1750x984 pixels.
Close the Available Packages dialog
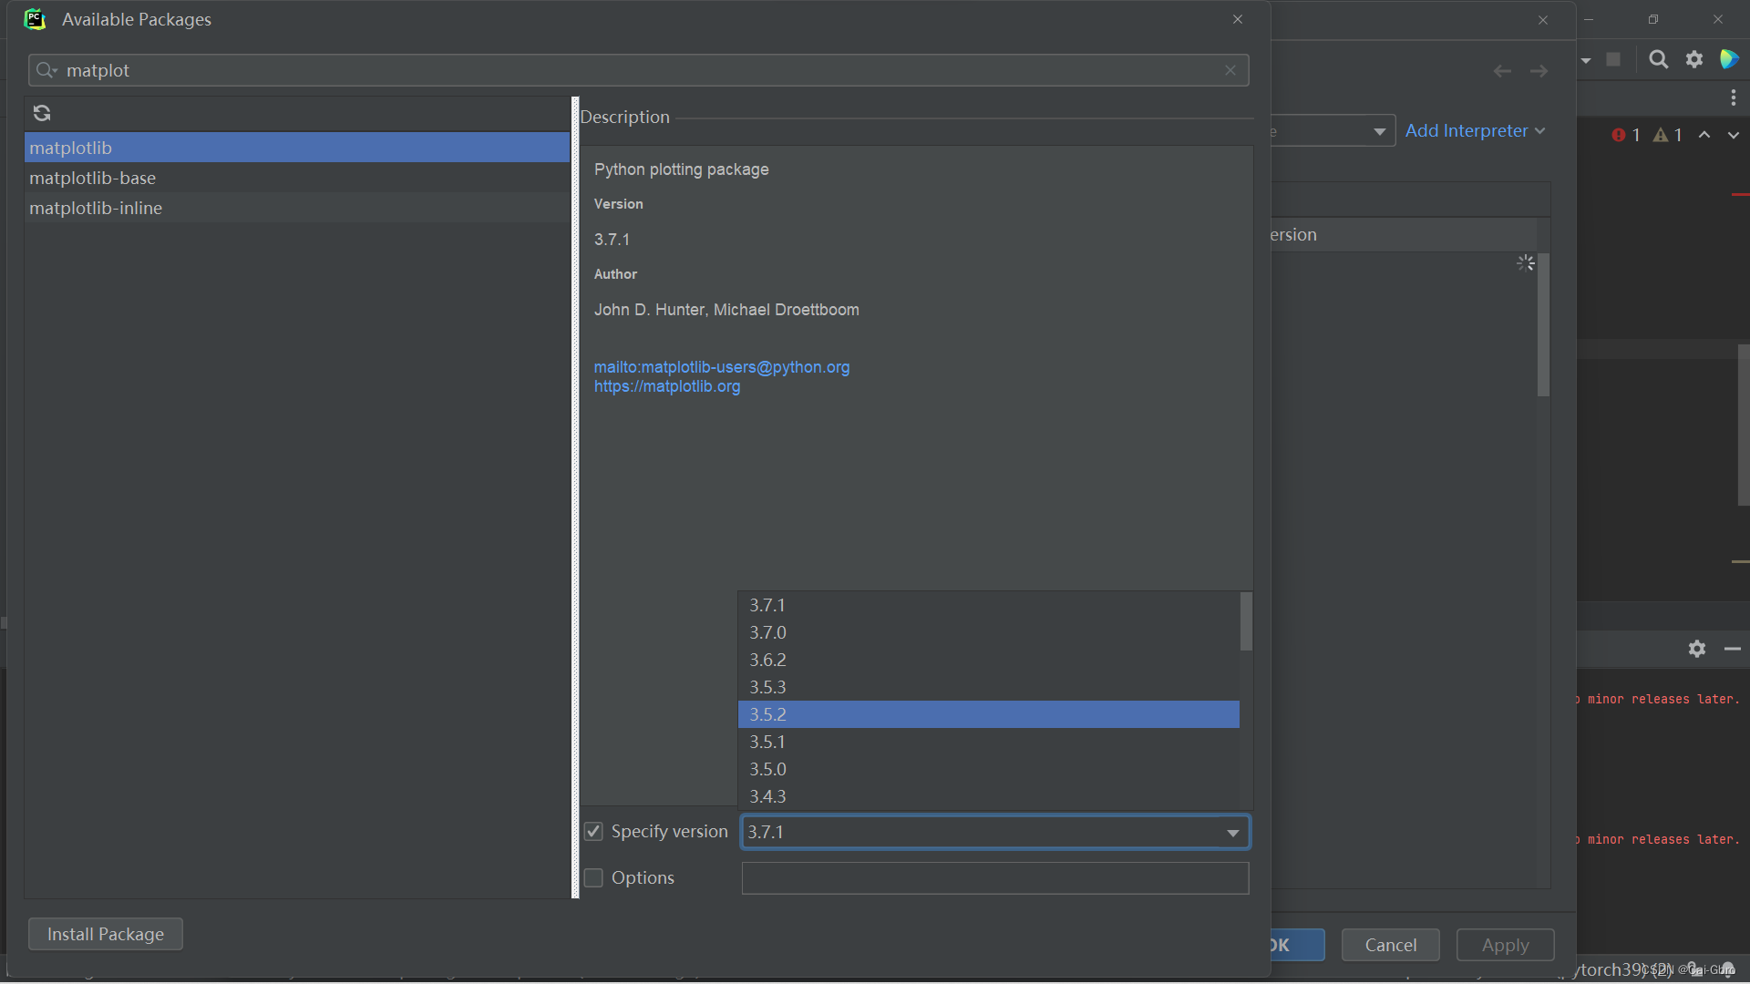tap(1238, 19)
